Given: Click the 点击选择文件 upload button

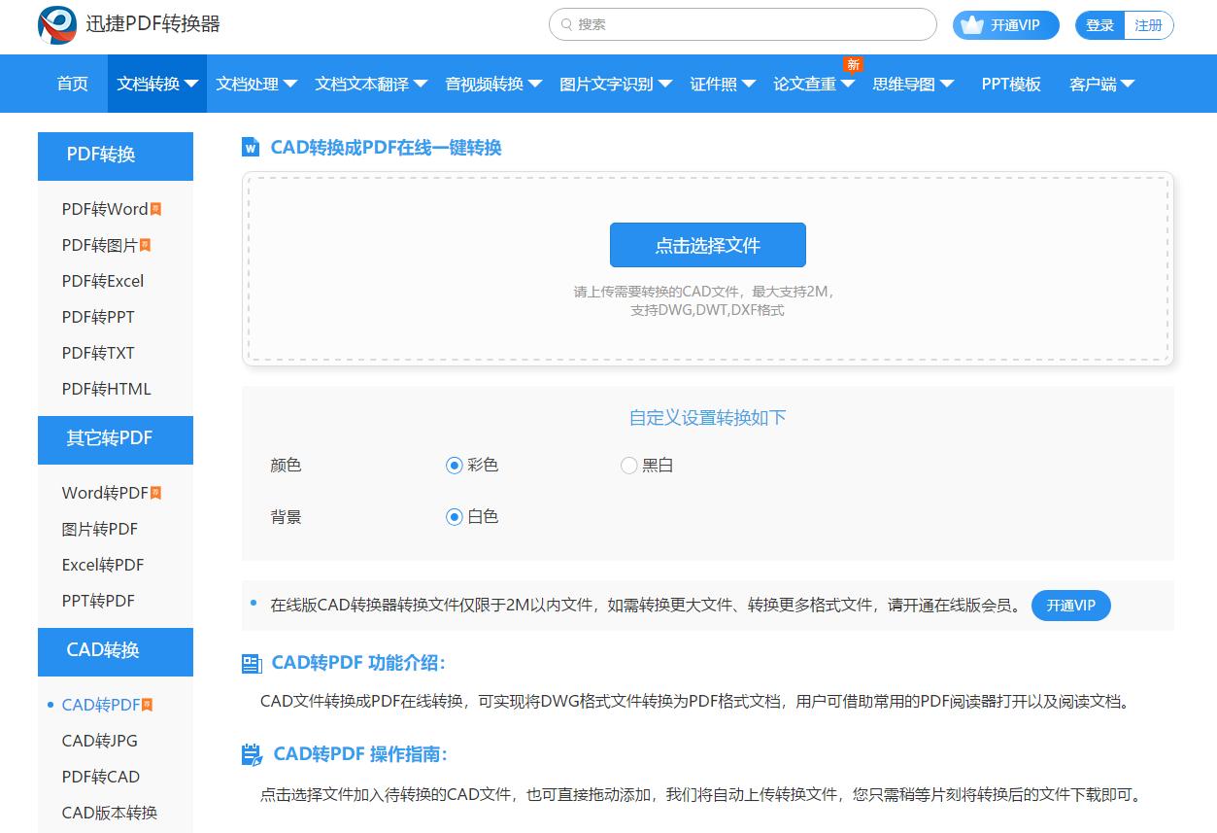Looking at the screenshot, I should point(707,244).
